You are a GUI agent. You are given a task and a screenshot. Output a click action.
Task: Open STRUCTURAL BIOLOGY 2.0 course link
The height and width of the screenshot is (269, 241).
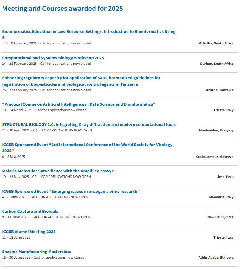(x=89, y=125)
